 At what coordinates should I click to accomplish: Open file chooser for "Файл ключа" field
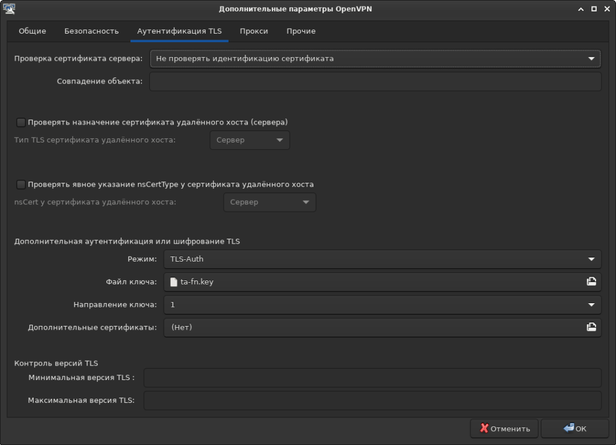pyautogui.click(x=591, y=282)
